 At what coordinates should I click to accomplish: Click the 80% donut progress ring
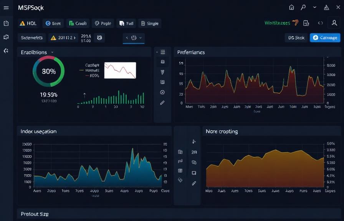[48, 71]
